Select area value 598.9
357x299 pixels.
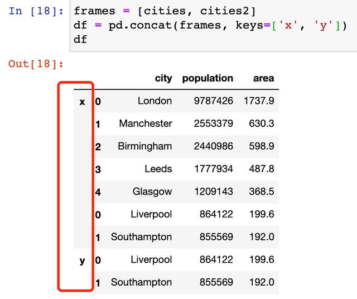[262, 146]
